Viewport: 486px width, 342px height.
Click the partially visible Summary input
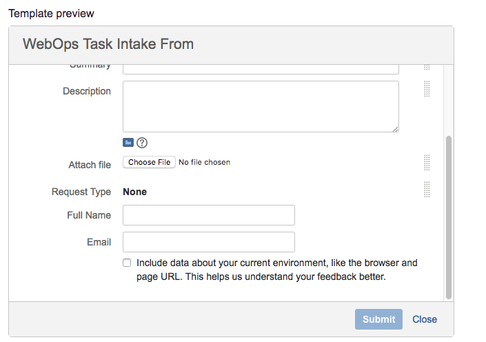point(261,70)
